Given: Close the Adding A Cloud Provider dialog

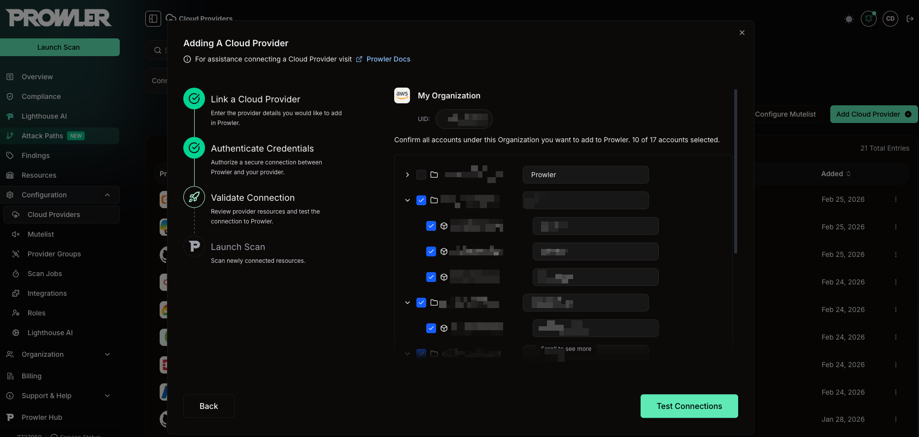Looking at the screenshot, I should pos(742,32).
